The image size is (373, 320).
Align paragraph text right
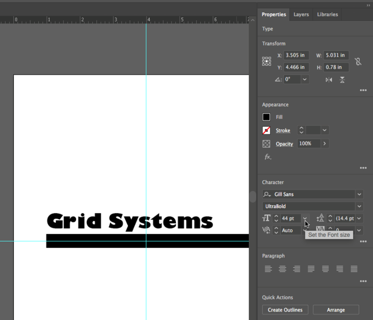(296, 269)
